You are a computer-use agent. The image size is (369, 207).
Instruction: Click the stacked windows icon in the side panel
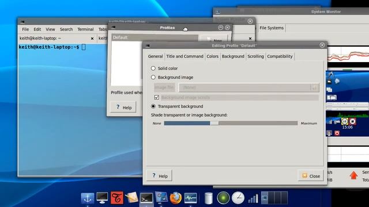point(329,90)
